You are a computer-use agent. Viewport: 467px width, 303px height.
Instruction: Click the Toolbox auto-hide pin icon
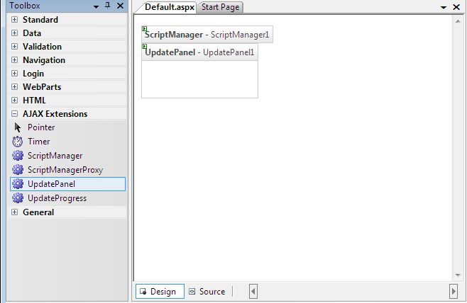[107, 6]
